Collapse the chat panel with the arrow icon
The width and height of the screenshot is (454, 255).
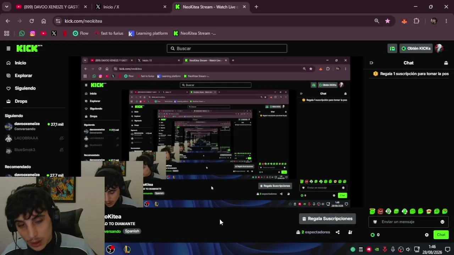[371, 63]
